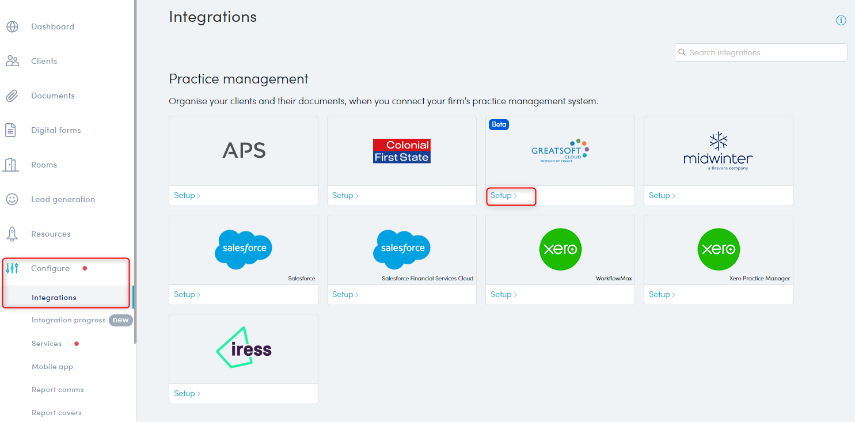Open Services submenu item

click(x=47, y=344)
